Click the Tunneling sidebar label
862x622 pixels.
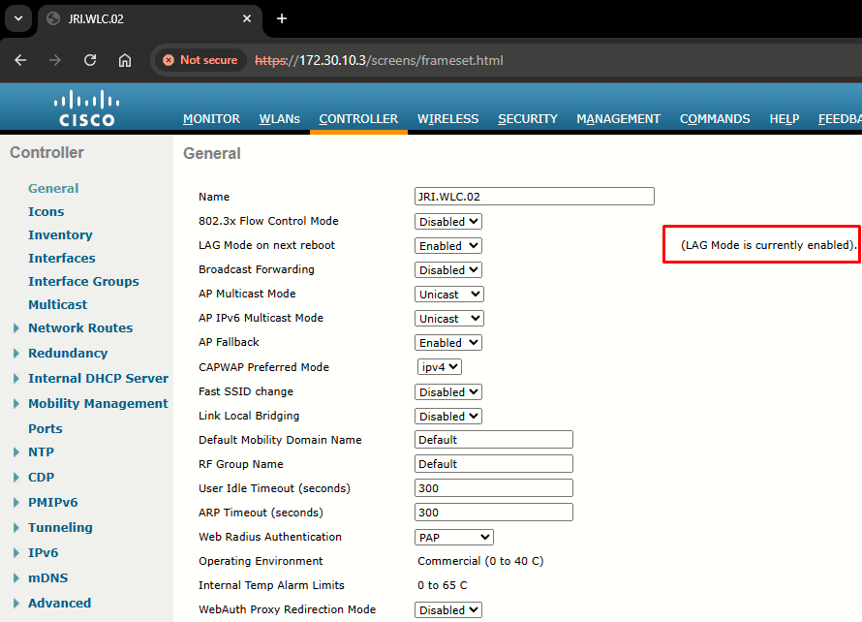(x=60, y=527)
